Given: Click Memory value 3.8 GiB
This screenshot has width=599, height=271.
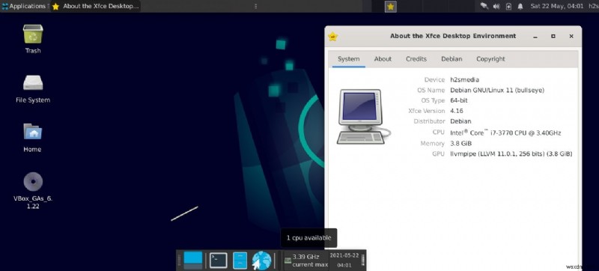Looking at the screenshot, I should tap(460, 143).
